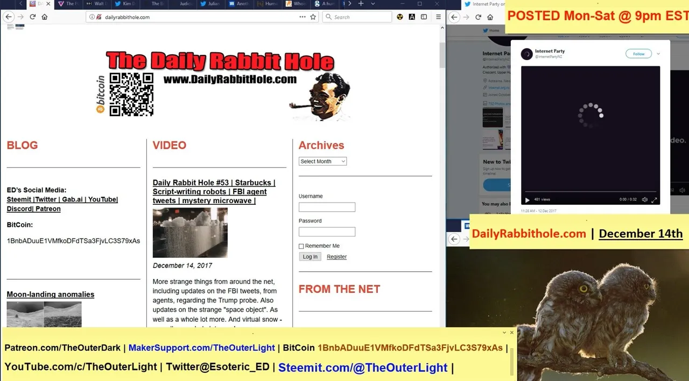The image size is (689, 381).
Task: Go back in the Twitter browser window
Action: pyautogui.click(x=454, y=17)
